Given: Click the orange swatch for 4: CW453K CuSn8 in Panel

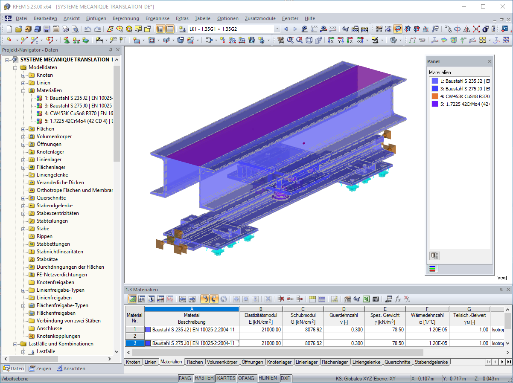Looking at the screenshot, I should tap(434, 96).
